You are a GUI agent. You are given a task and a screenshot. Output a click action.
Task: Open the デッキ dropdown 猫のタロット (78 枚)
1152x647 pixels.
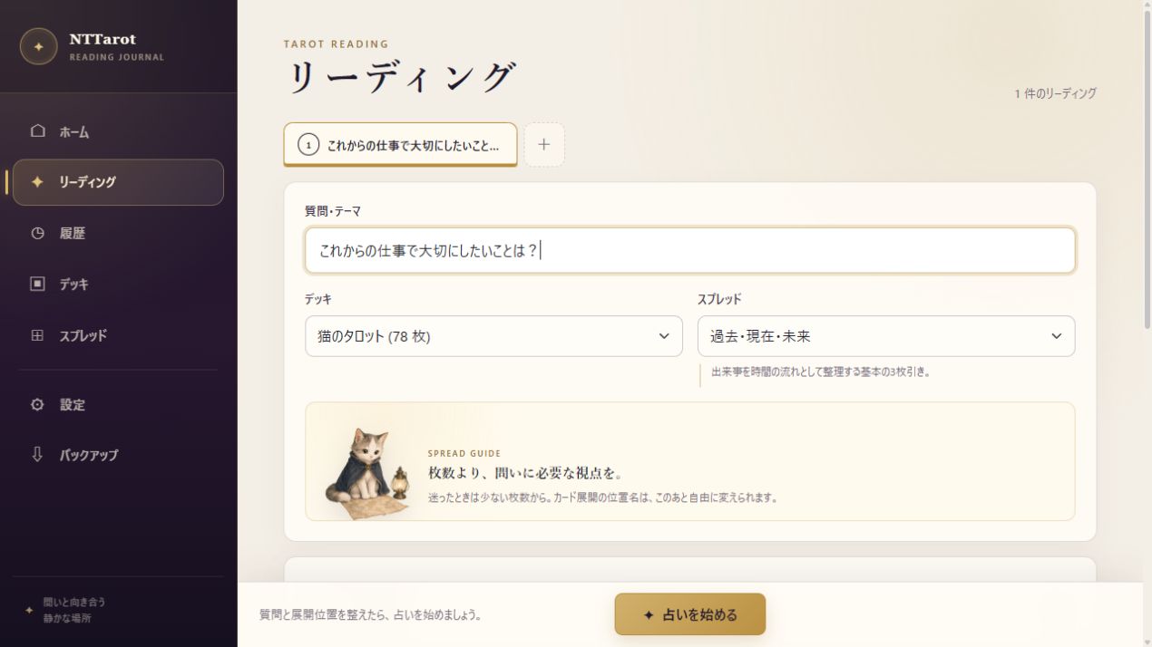pos(493,336)
